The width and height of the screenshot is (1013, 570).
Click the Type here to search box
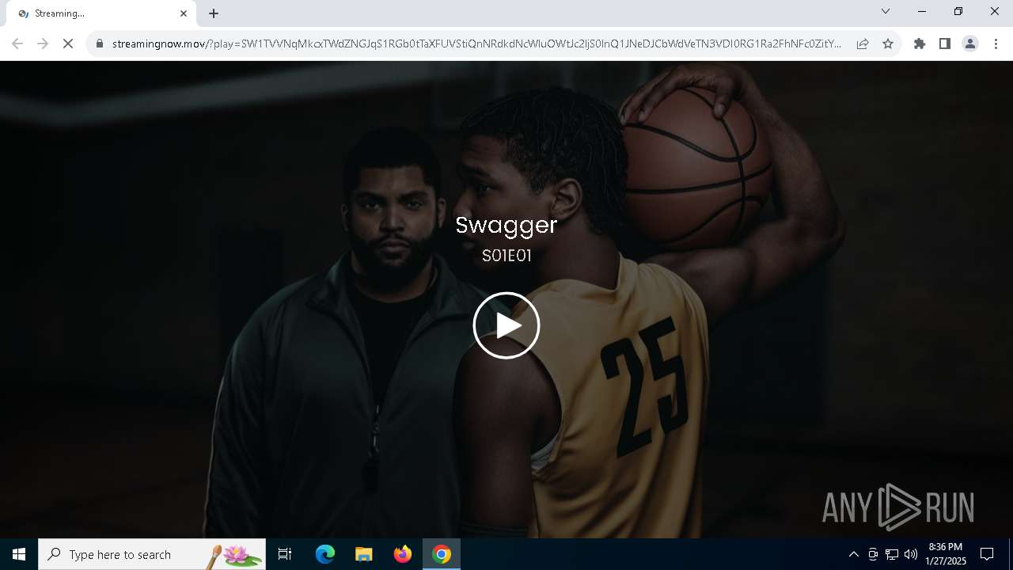pos(152,554)
